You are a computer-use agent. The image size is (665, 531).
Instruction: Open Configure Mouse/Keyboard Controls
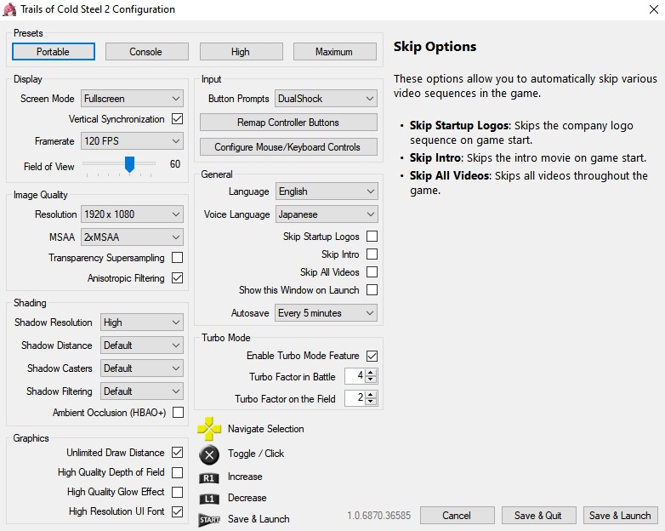(288, 147)
